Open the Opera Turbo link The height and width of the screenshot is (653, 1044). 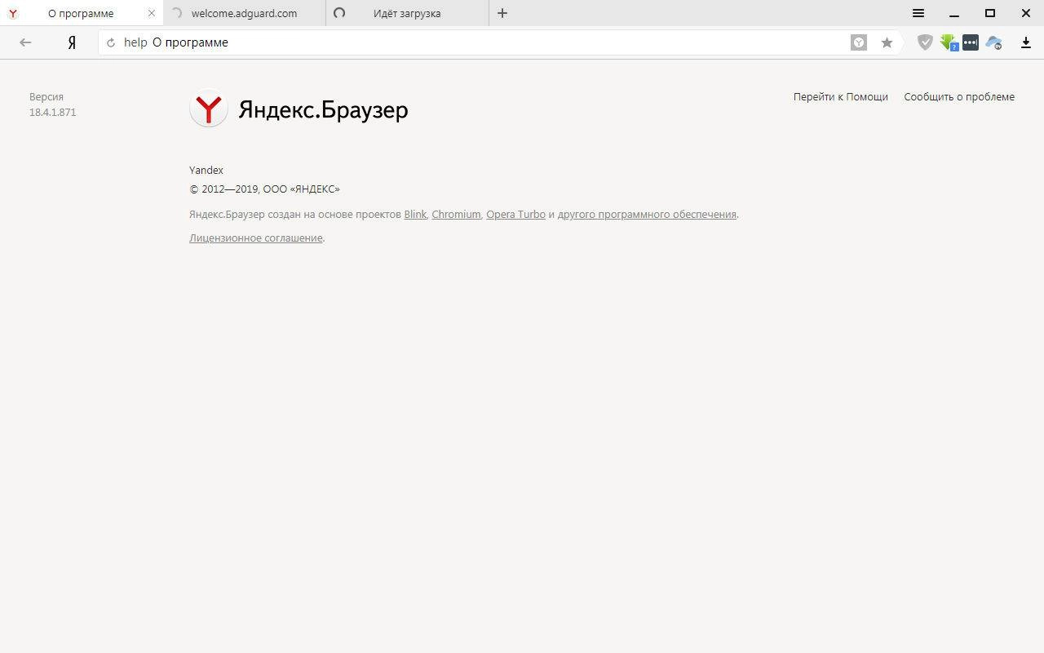pyautogui.click(x=515, y=214)
